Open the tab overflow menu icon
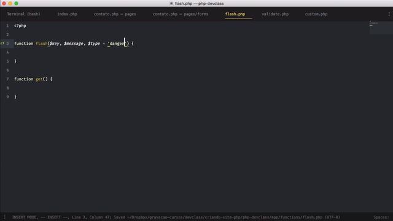Viewport: 393px width, 221px height. [389, 14]
